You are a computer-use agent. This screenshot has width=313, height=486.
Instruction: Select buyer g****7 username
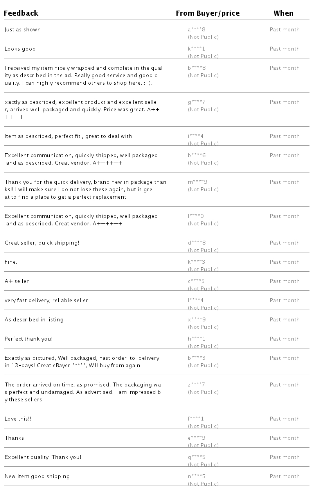tap(196, 102)
